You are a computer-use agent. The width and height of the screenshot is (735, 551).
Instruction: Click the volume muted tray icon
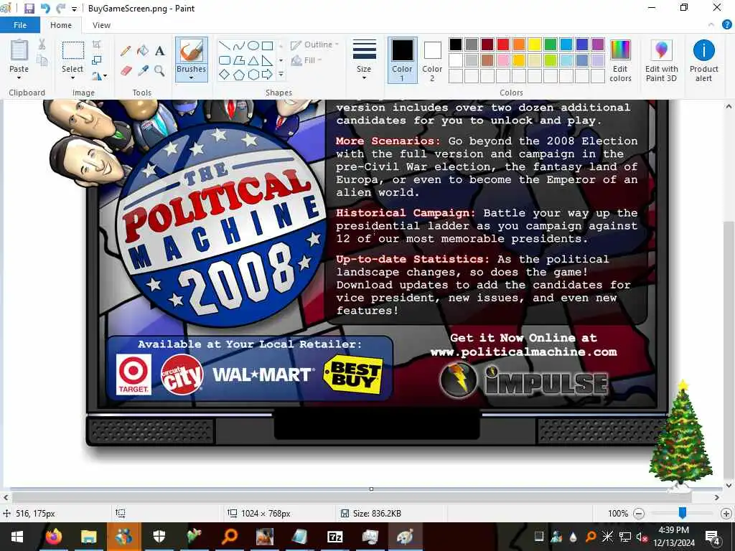641,537
